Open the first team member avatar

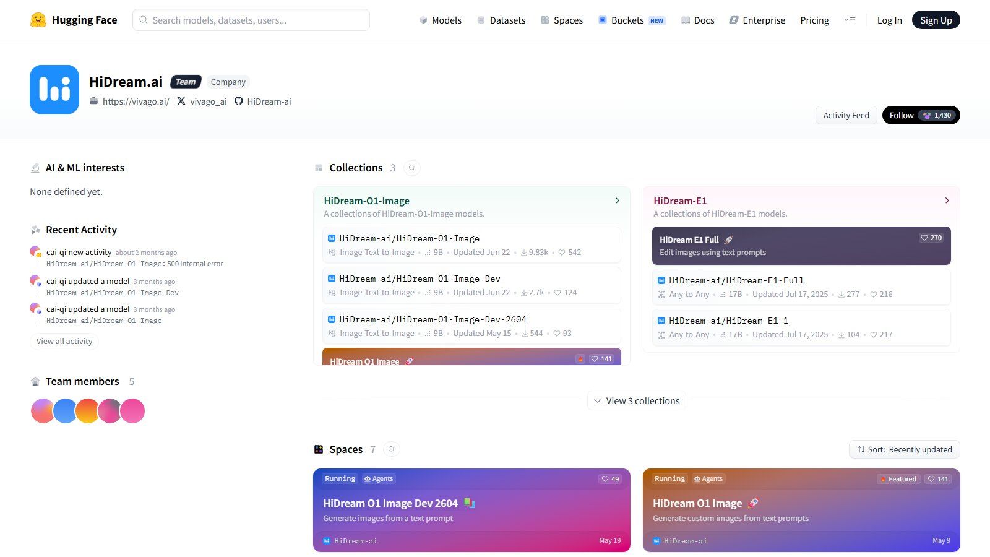tap(41, 411)
